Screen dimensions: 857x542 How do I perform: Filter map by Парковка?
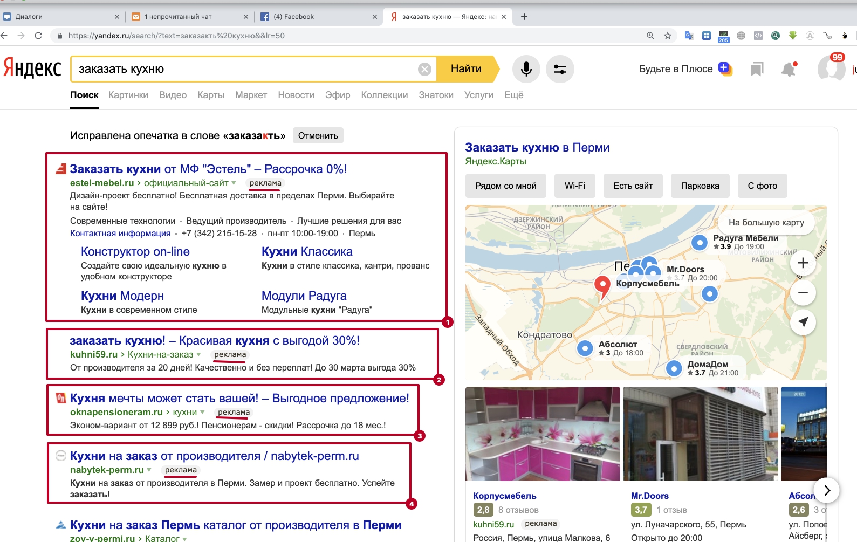(700, 186)
